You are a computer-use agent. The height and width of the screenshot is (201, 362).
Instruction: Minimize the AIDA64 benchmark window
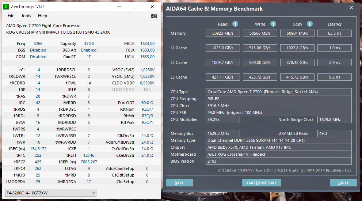[335, 8]
